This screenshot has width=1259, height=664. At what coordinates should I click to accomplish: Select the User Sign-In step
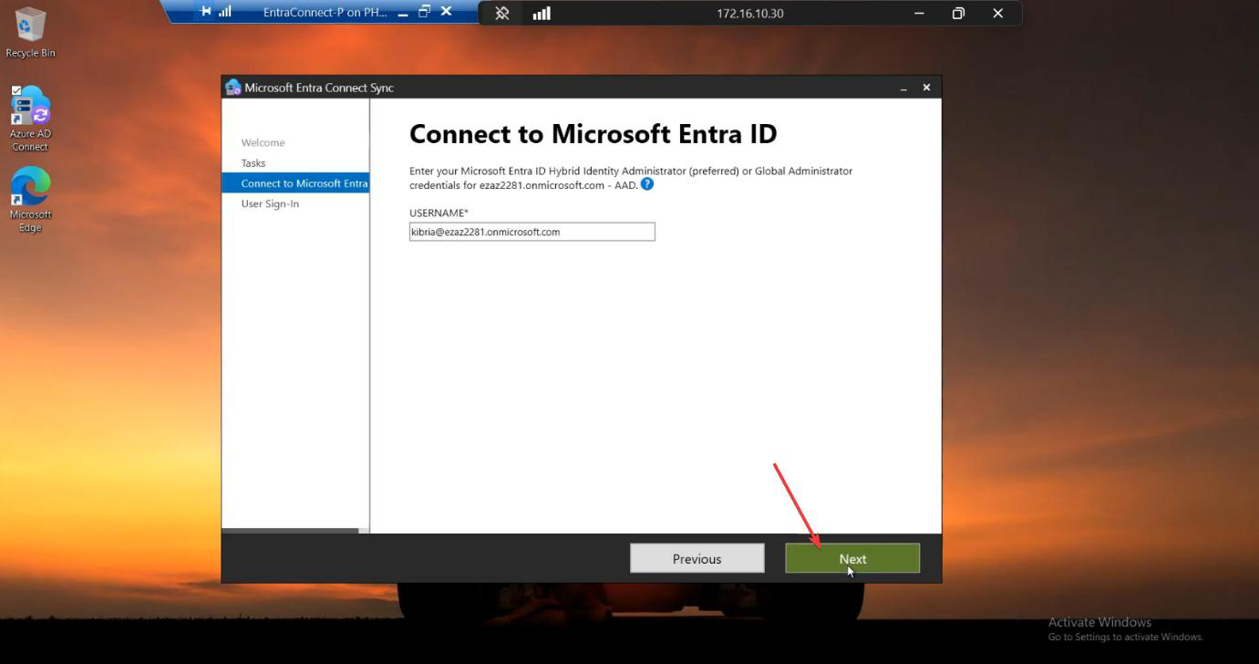[x=270, y=203]
